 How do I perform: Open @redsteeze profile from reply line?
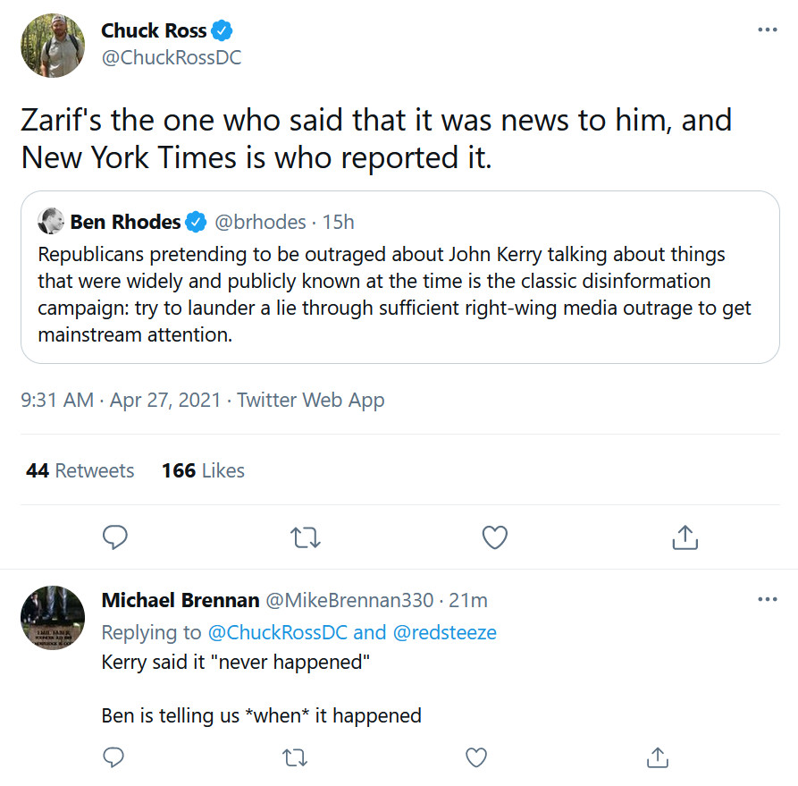(444, 632)
